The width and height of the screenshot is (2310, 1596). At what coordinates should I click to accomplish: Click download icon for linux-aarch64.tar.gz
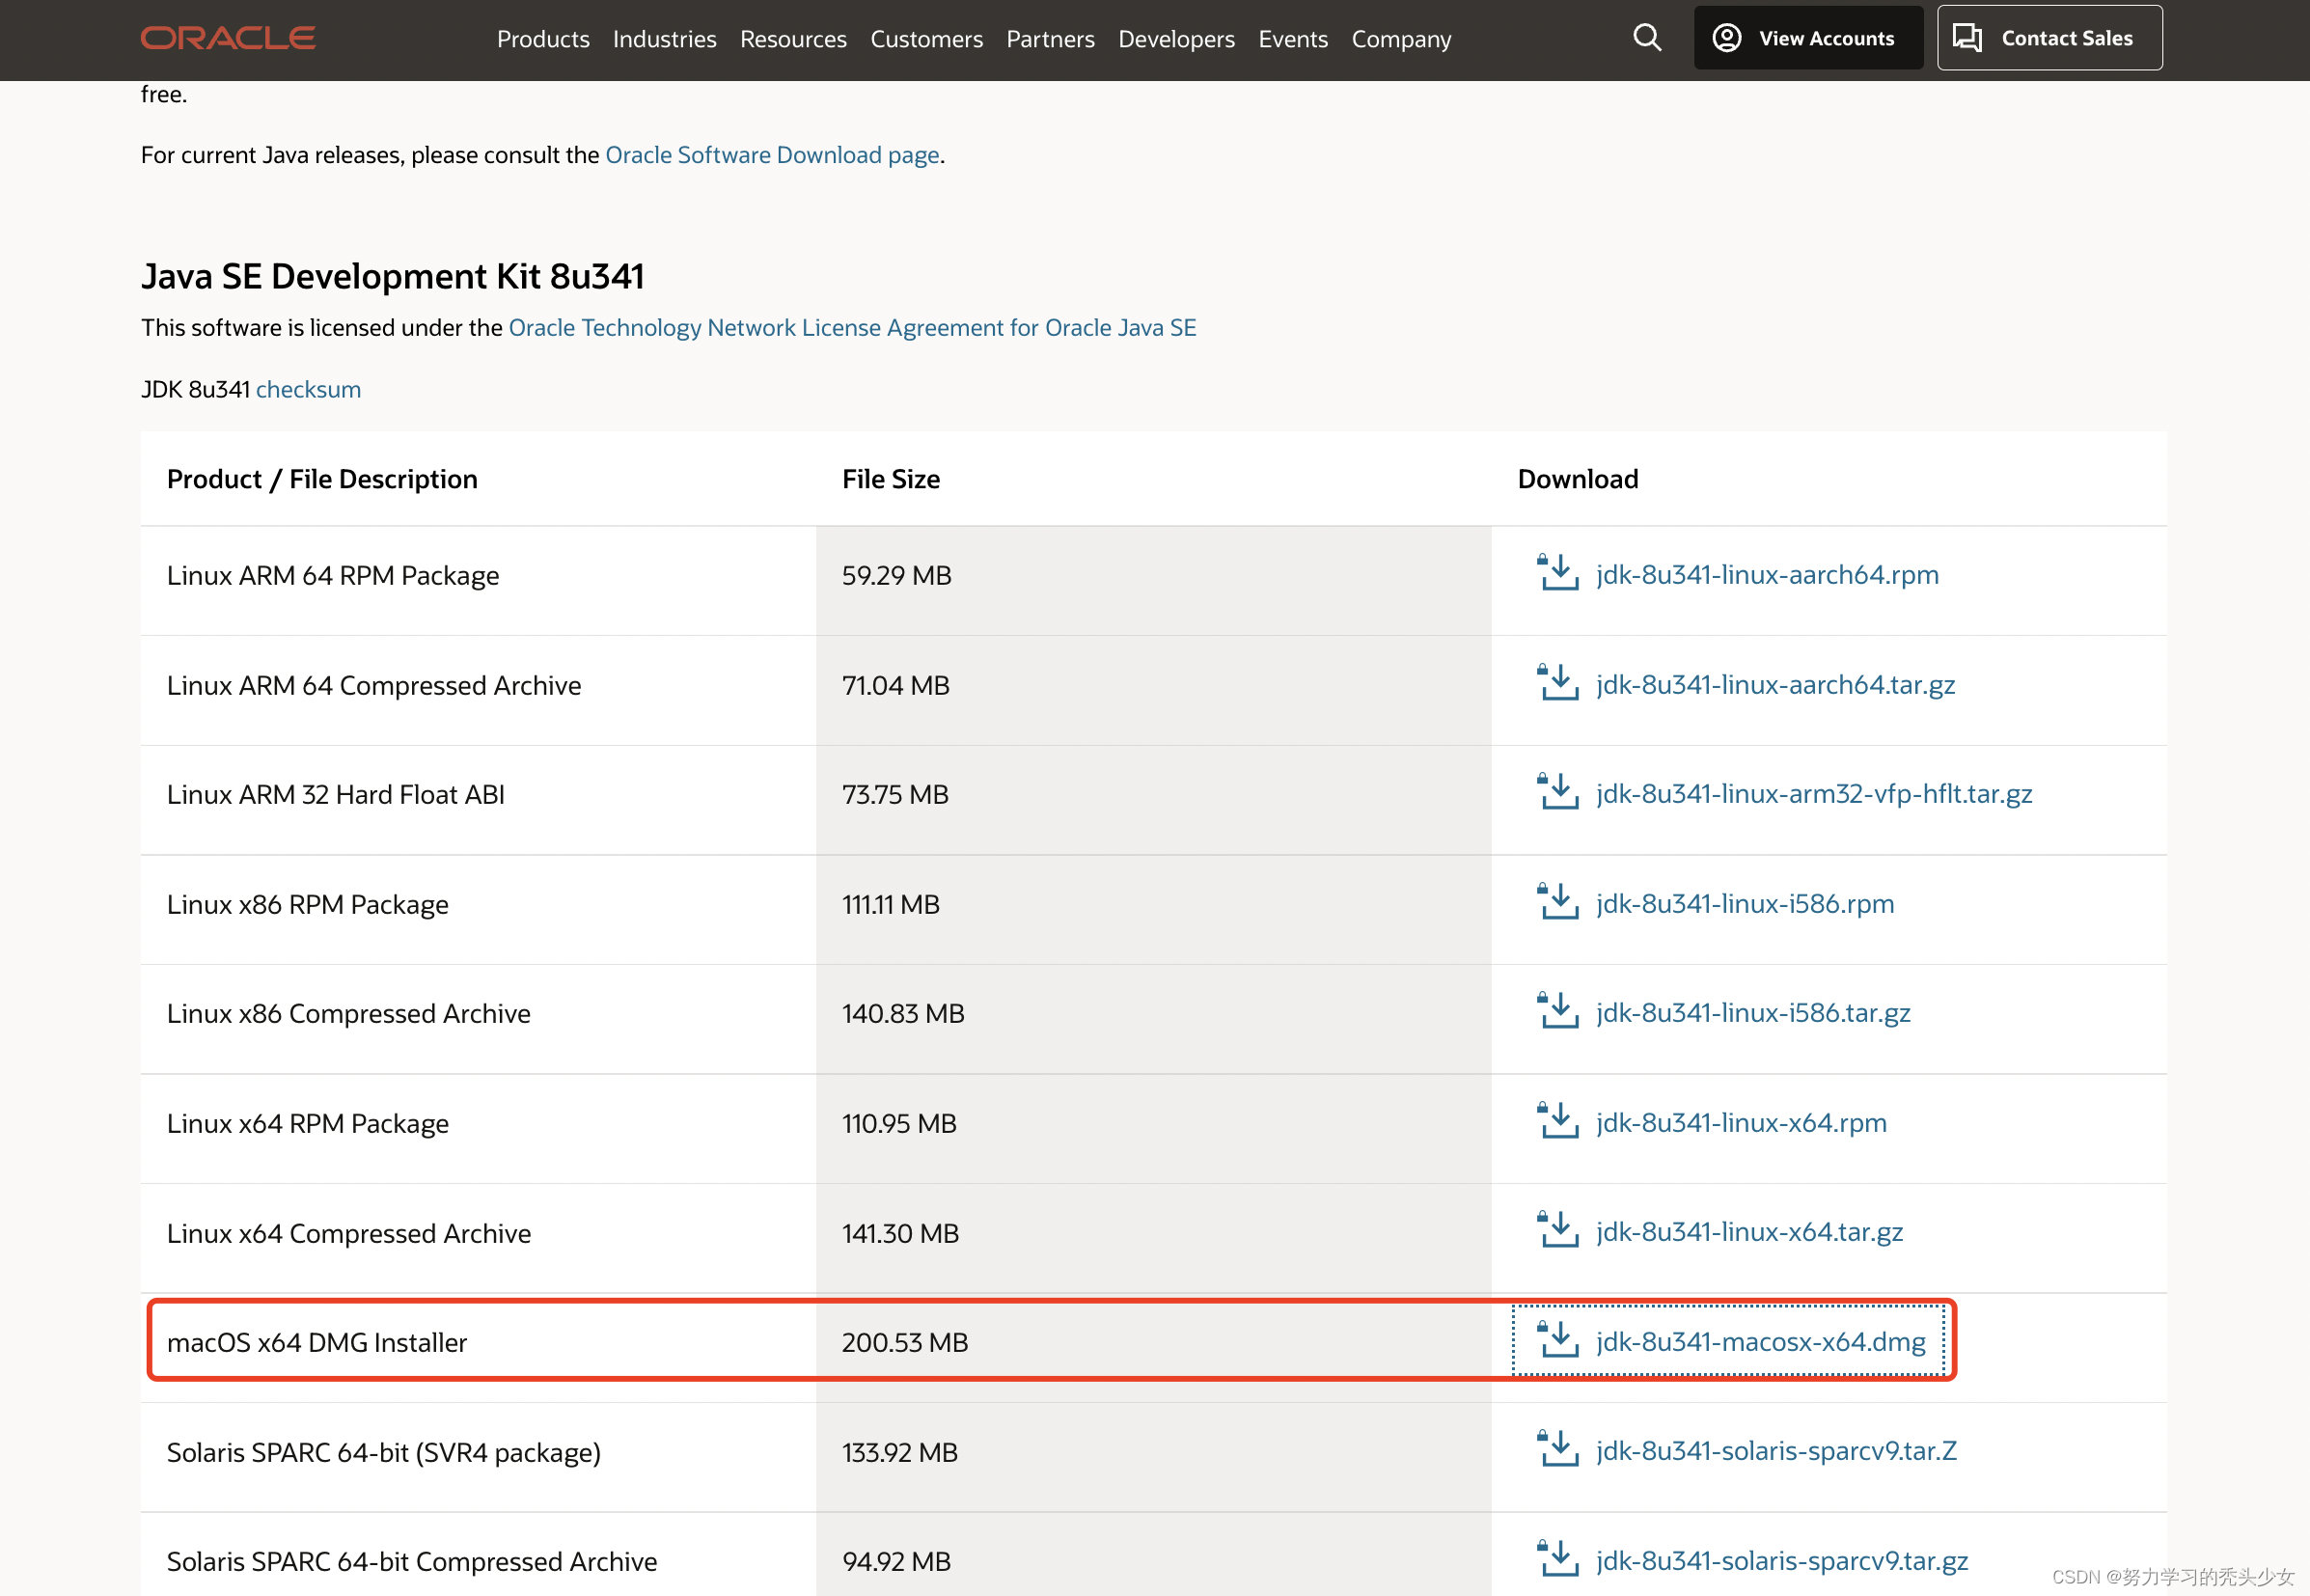pos(1557,684)
